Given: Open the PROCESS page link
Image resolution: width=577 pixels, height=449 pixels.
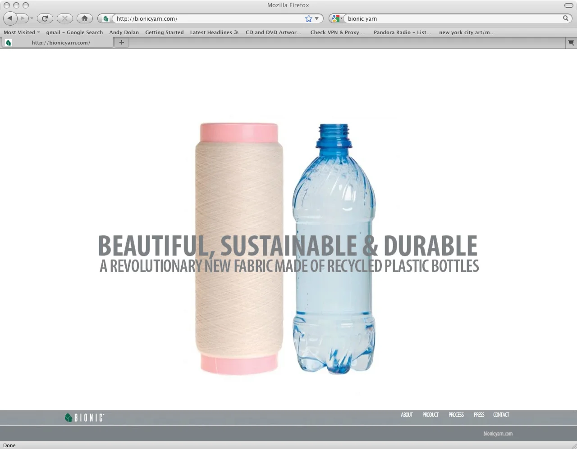Looking at the screenshot, I should click(456, 415).
